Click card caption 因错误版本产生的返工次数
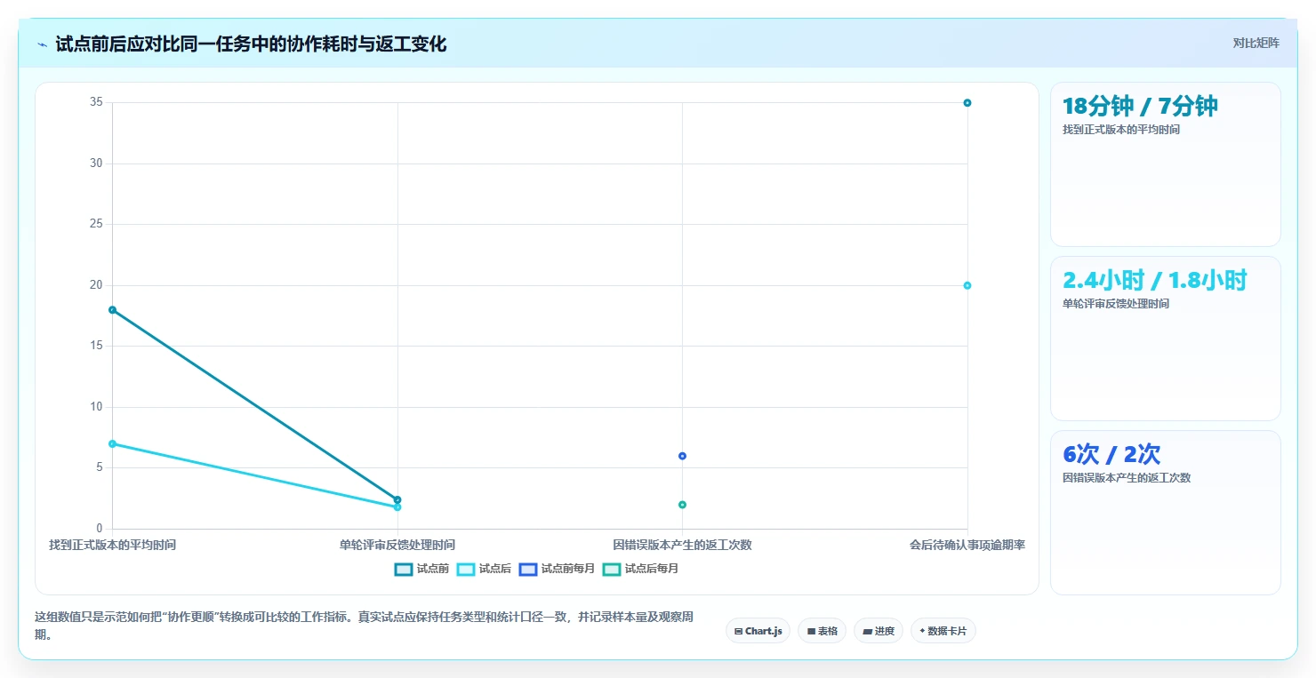 click(x=1127, y=478)
